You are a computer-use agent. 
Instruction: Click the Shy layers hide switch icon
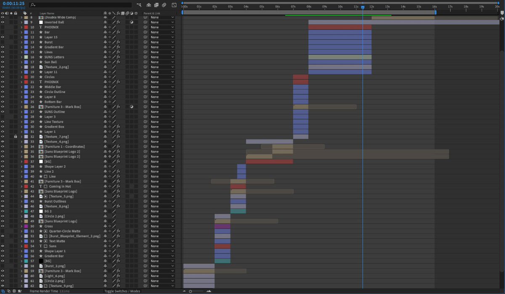click(149, 5)
